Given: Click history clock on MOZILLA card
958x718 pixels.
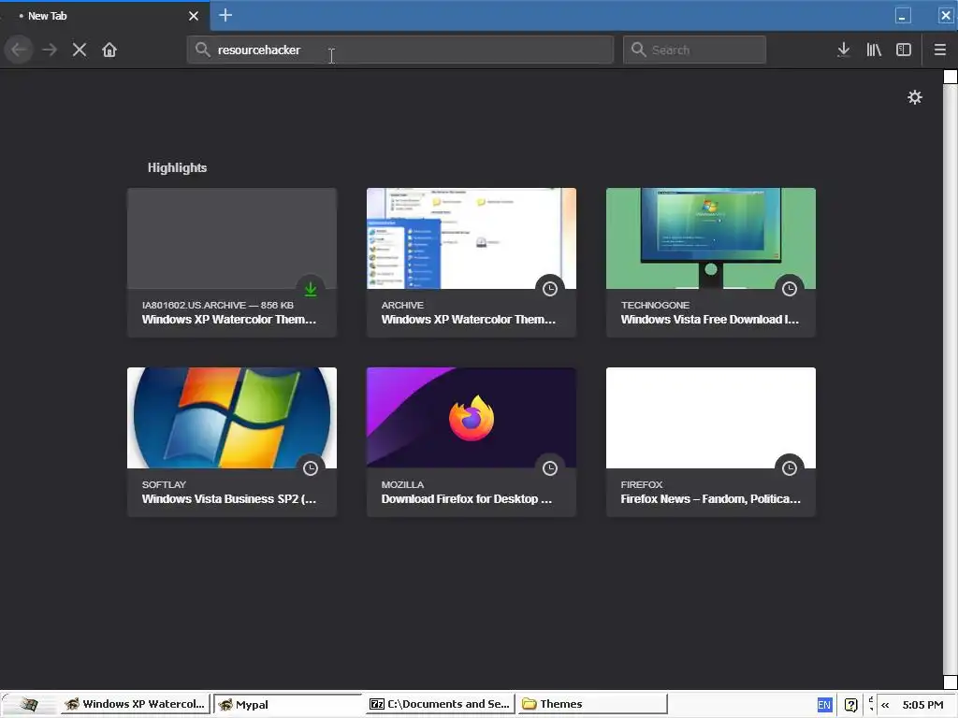Looking at the screenshot, I should (550, 468).
